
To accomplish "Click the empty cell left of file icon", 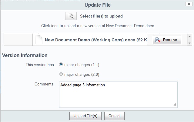I will tap(18, 40).
